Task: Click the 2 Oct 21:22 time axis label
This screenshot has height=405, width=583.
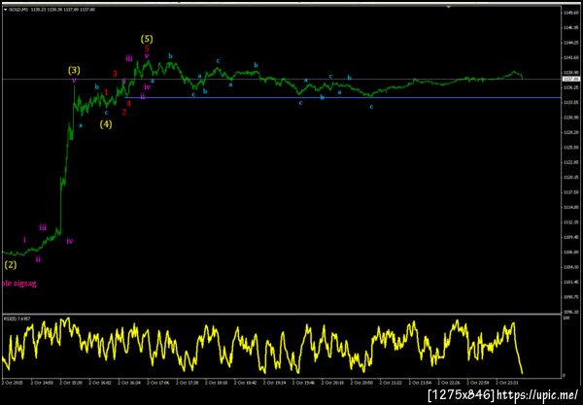Action: [390, 383]
